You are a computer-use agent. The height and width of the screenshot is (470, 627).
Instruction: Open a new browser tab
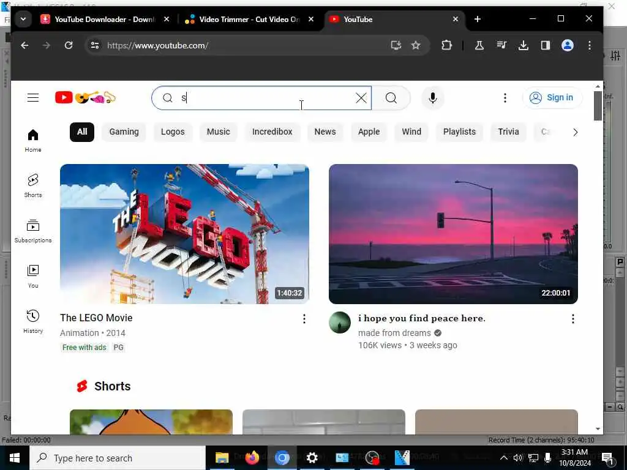[478, 19]
